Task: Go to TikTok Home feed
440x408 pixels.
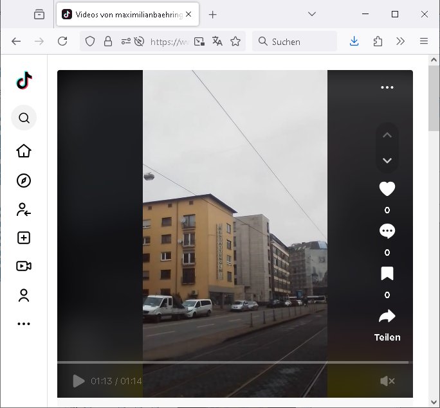Action: tap(24, 151)
